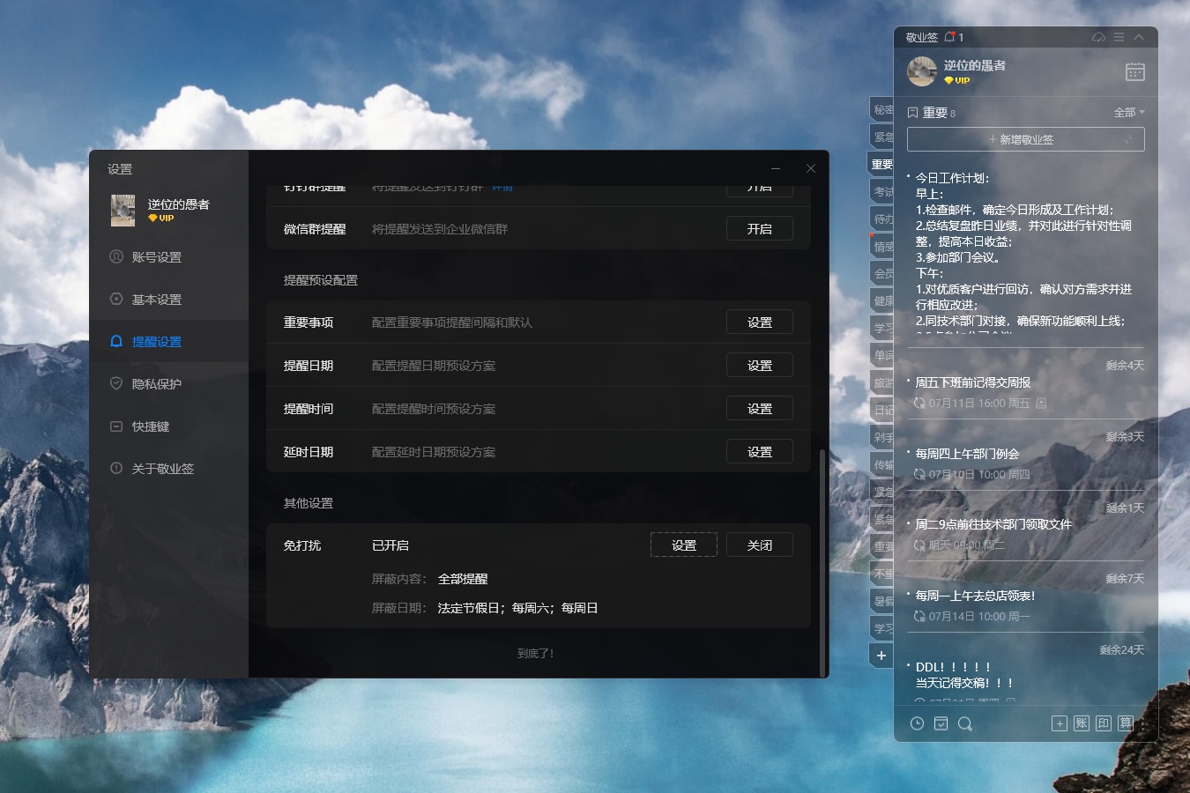Click the bookmark icon next to 重要 heading

click(x=913, y=113)
